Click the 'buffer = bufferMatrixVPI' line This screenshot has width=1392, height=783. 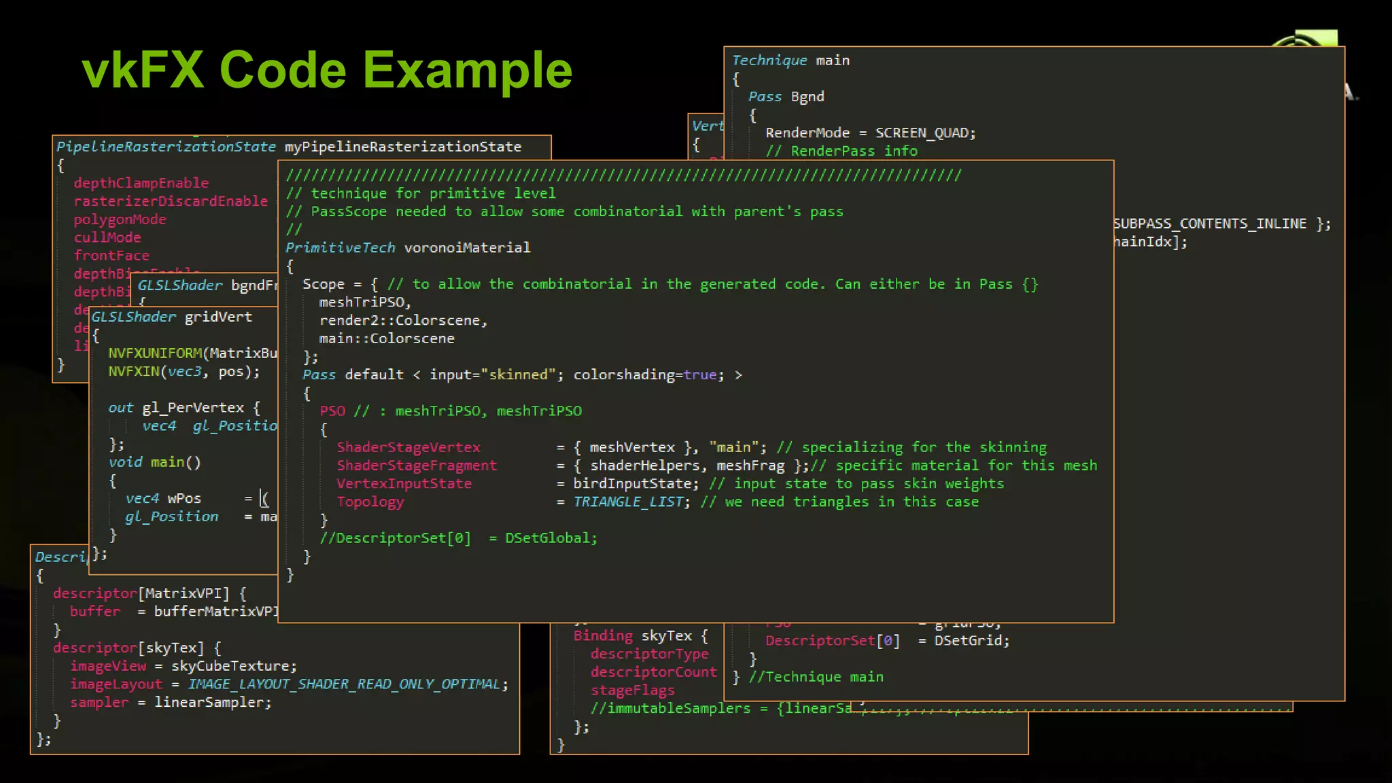point(174,612)
